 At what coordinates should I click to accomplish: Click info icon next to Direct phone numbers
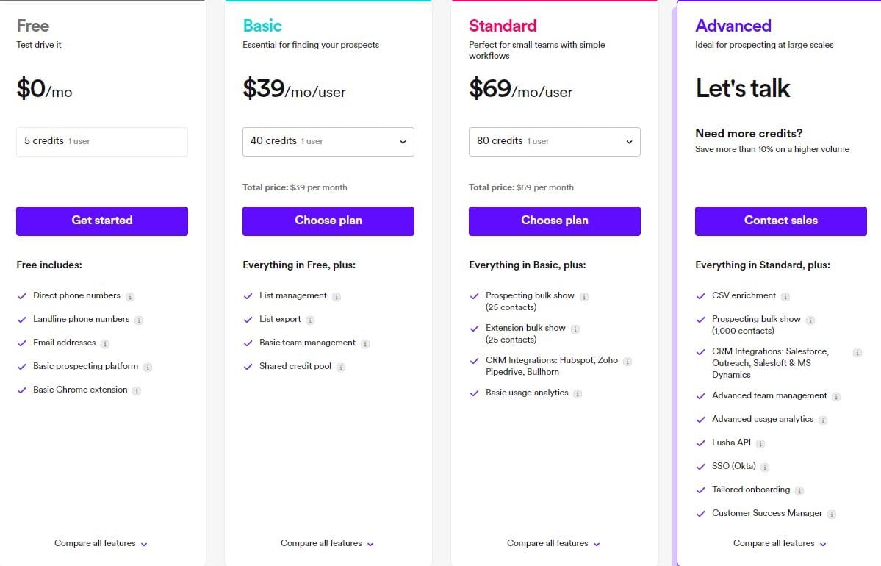[130, 297]
